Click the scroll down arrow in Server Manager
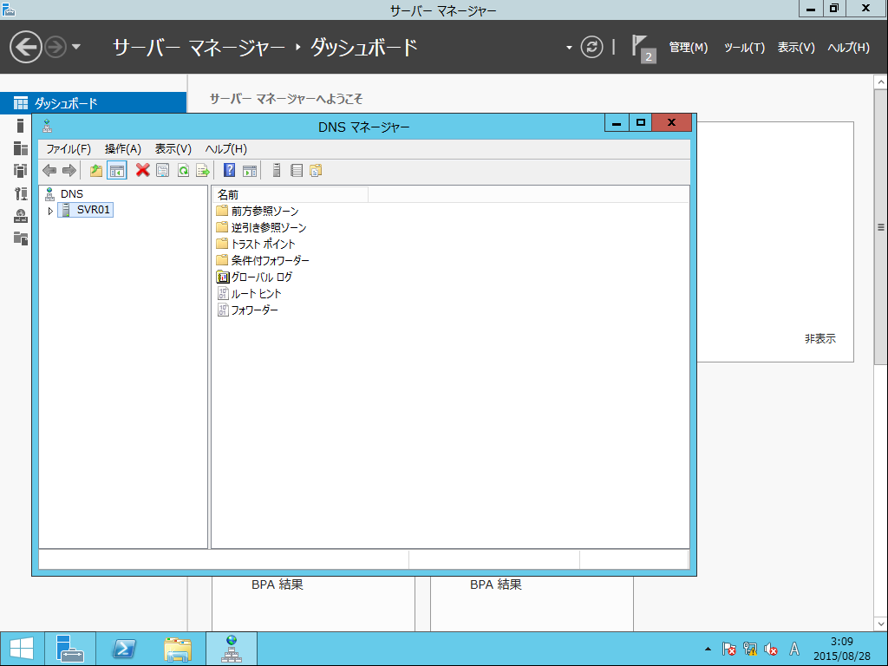The height and width of the screenshot is (666, 888). point(881,624)
